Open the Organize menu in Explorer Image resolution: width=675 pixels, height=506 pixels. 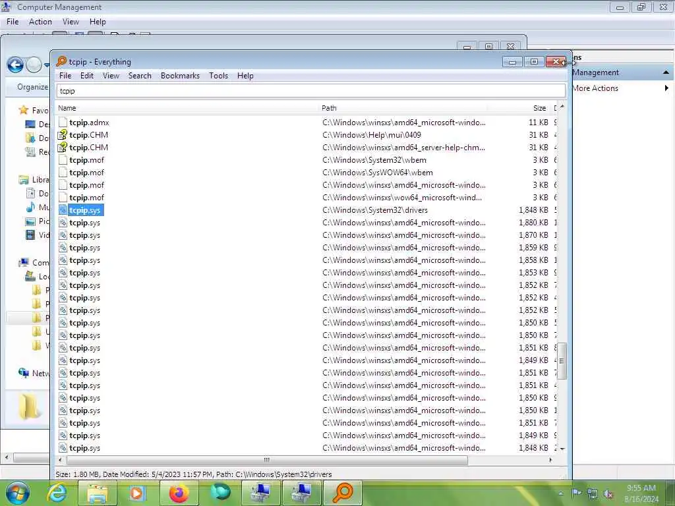coord(32,87)
